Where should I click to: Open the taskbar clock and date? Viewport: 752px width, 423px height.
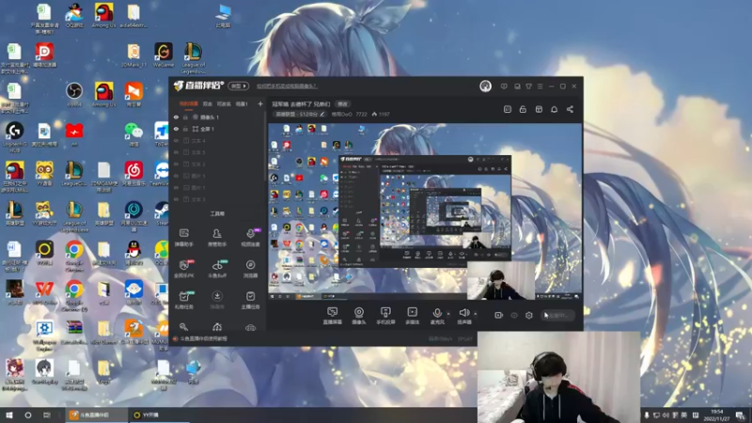[x=716, y=415]
